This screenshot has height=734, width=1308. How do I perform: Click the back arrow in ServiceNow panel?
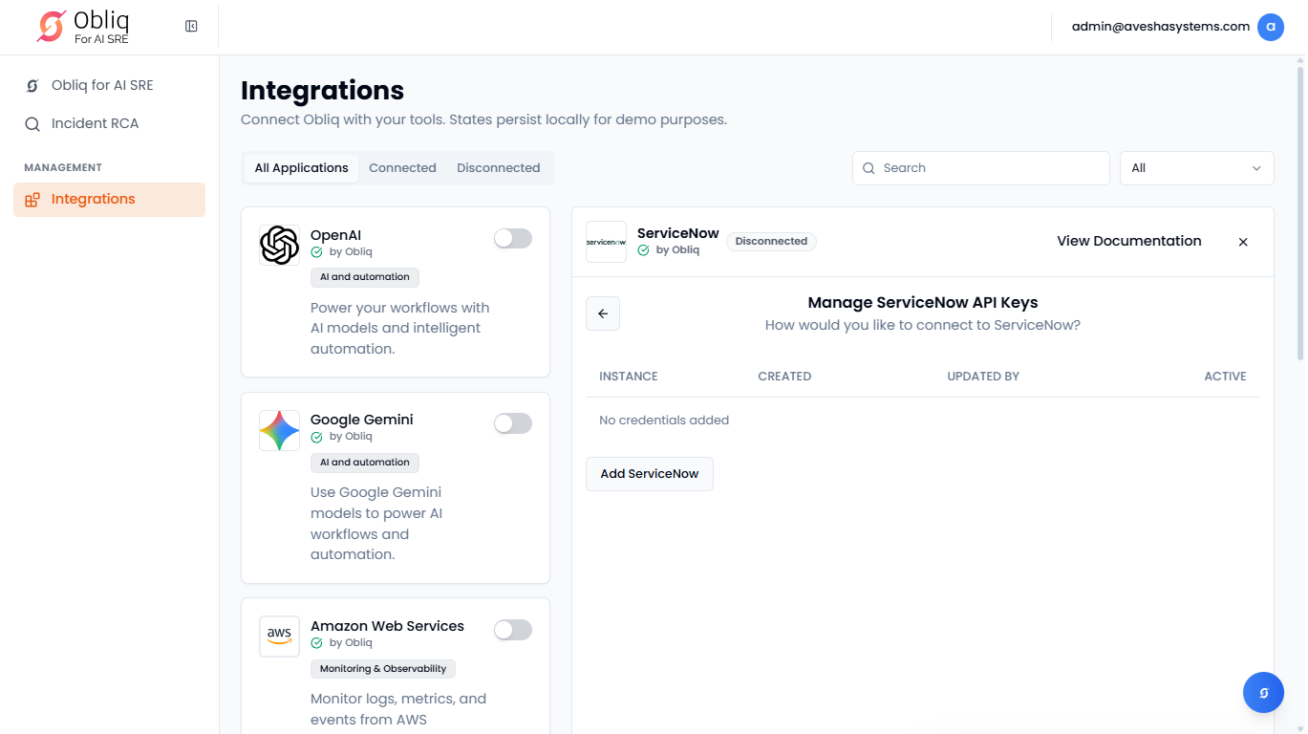(603, 313)
